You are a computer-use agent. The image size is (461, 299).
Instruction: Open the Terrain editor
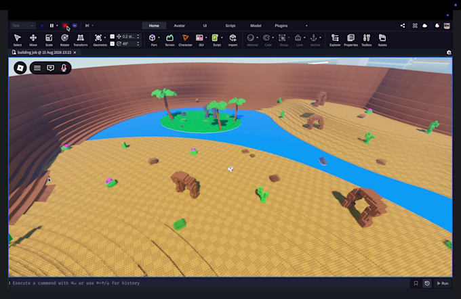pyautogui.click(x=169, y=40)
